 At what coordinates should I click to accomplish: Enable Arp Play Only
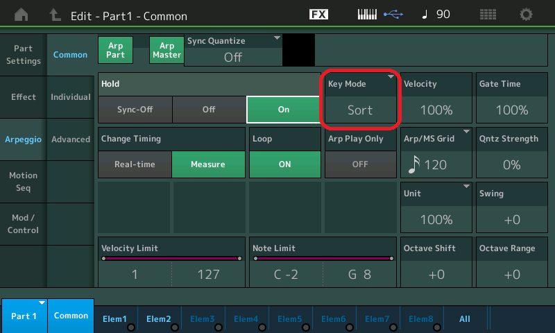point(360,164)
